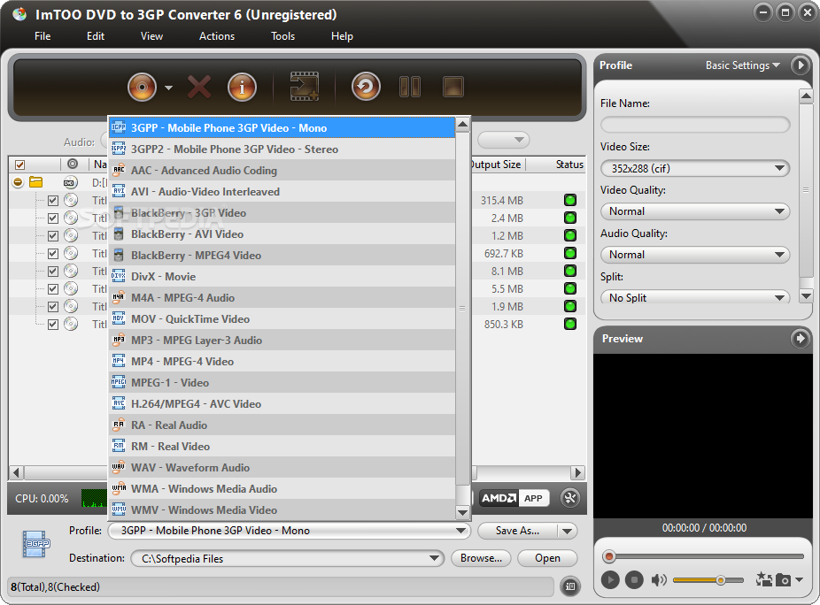Open settings with the wrench-screwdriver icon

click(570, 498)
